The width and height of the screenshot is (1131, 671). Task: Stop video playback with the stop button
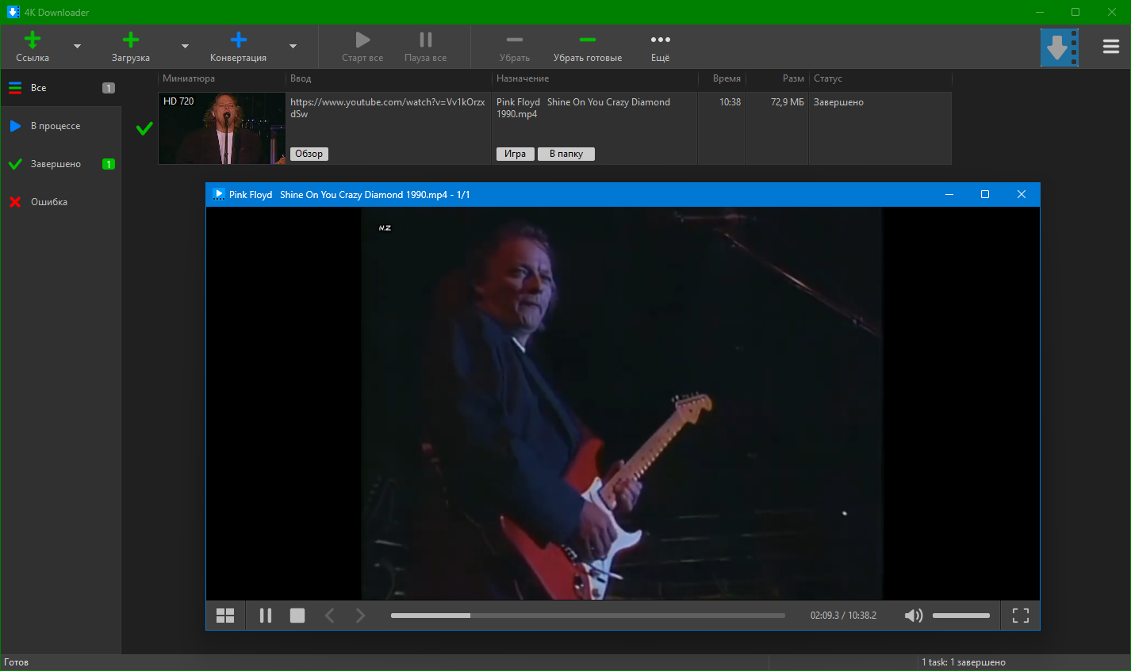point(297,616)
